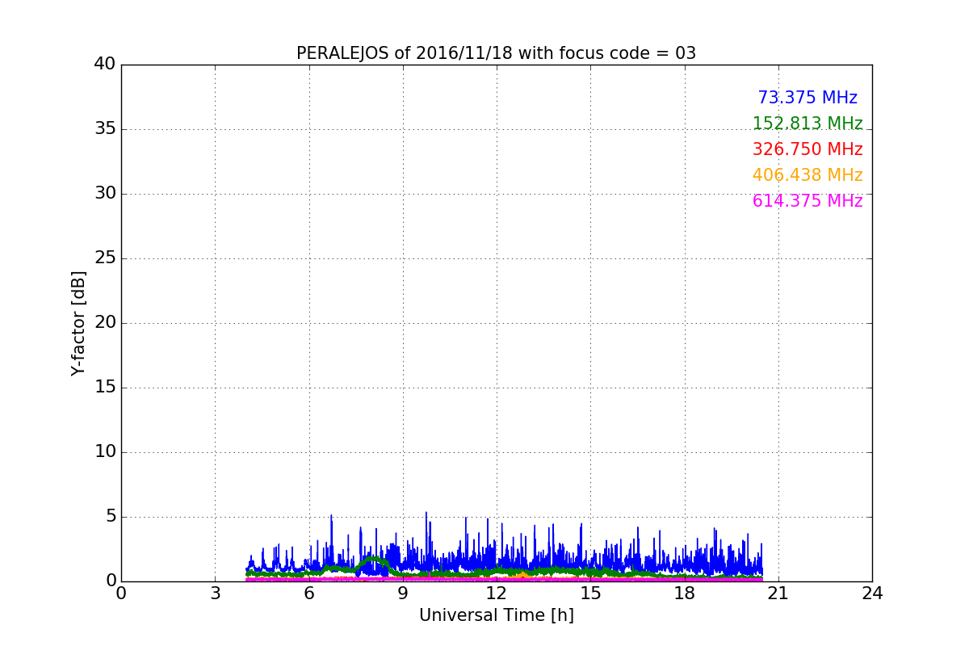Click the x-axis tick label 24
The width and height of the screenshot is (969, 646).
tap(872, 594)
